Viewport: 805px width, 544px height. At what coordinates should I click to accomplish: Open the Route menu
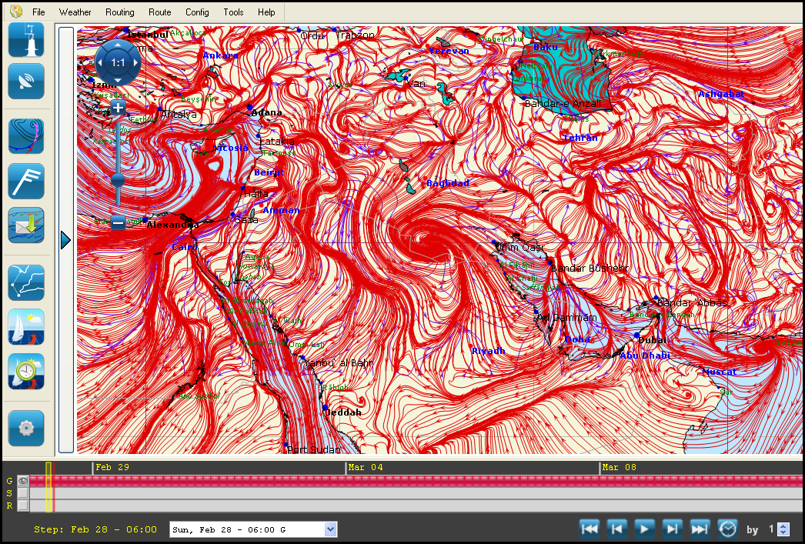click(x=159, y=12)
